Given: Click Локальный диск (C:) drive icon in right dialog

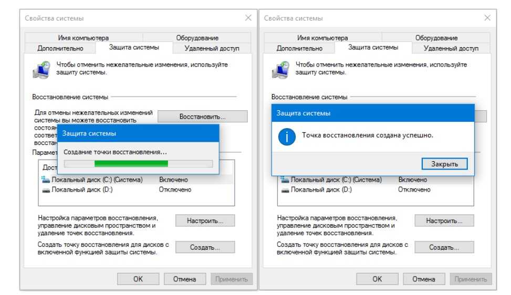Looking at the screenshot, I should pyautogui.click(x=285, y=180).
